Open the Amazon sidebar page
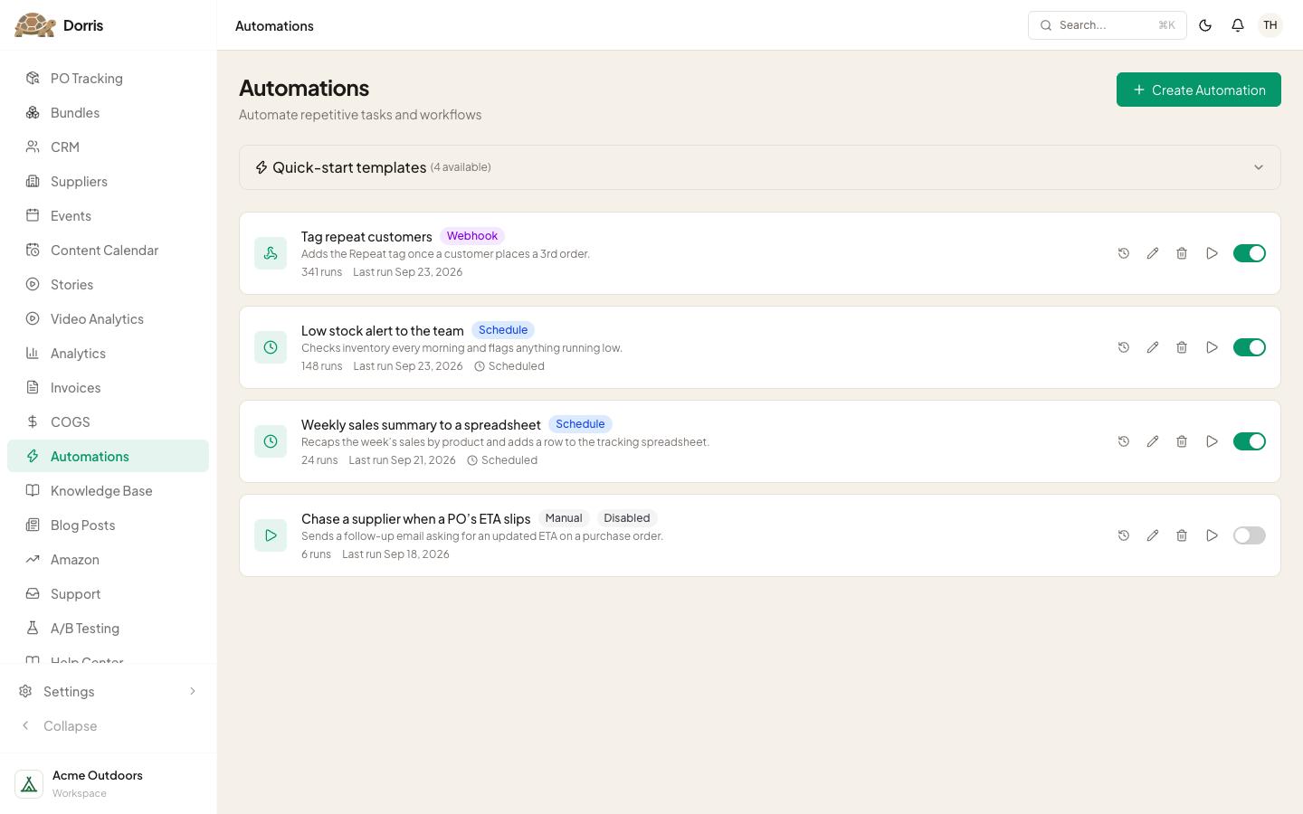This screenshot has height=814, width=1303. (109, 559)
